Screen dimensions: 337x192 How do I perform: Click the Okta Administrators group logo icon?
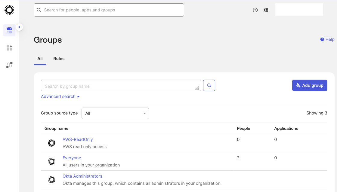pos(52,180)
